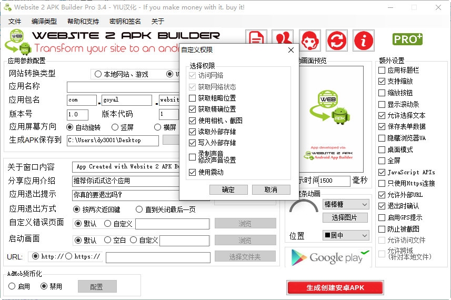The height and width of the screenshot is (300, 451).
Task: Select 竖屏 orientation radio button
Action: click(115, 127)
